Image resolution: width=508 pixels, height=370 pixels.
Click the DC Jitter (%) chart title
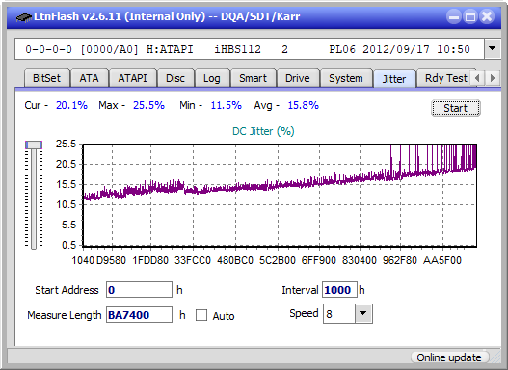coord(263,131)
